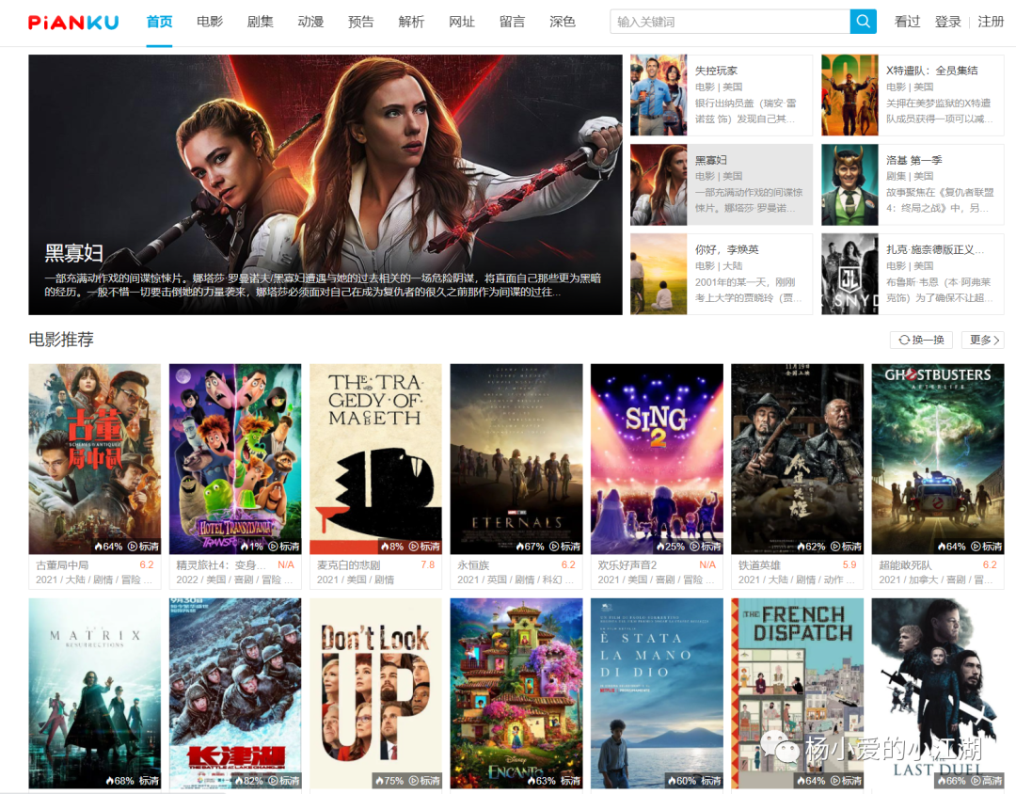The height and width of the screenshot is (794, 1016).
Task: Click the 失控玩家 title text
Action: coord(716,71)
